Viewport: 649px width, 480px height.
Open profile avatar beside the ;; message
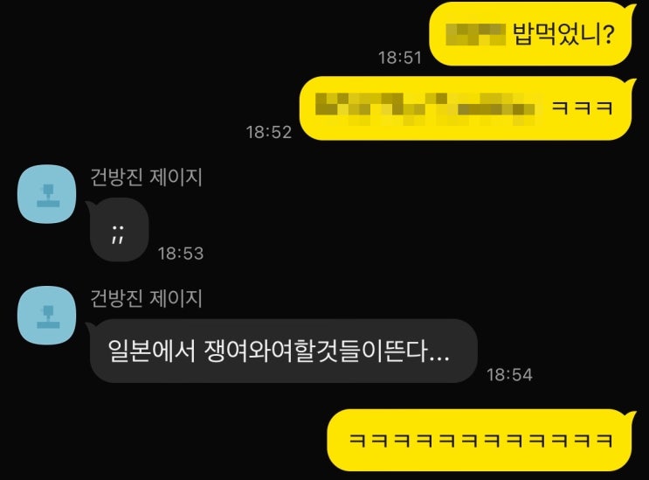pyautogui.click(x=47, y=194)
